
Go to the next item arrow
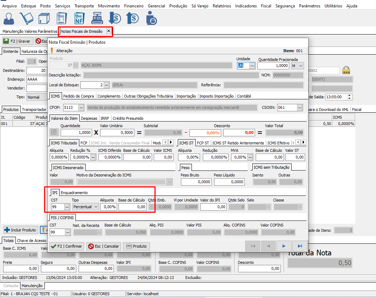point(284,246)
